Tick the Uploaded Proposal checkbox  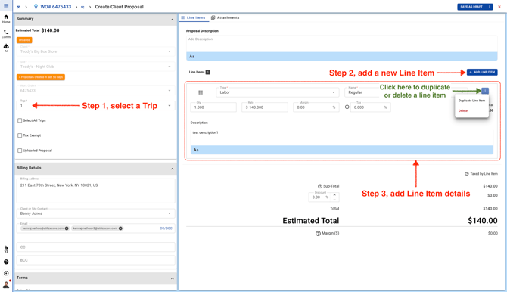(x=20, y=151)
